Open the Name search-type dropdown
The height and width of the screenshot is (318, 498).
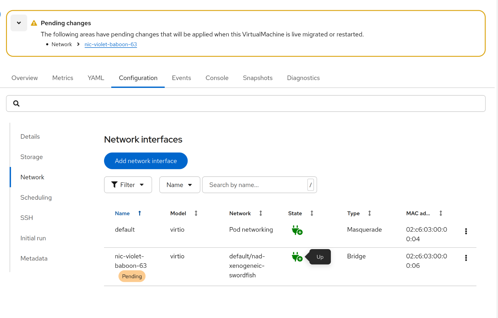click(x=179, y=185)
